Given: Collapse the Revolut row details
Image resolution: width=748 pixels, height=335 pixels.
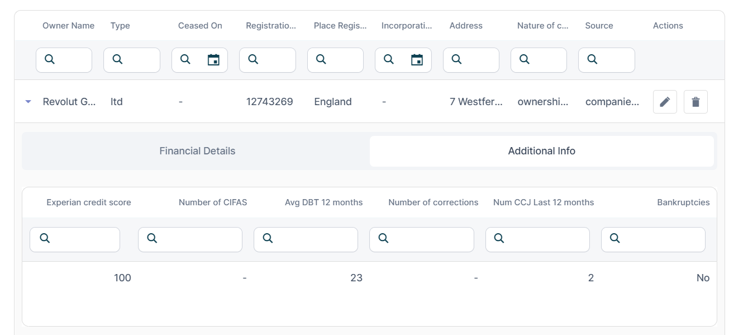Looking at the screenshot, I should point(28,102).
